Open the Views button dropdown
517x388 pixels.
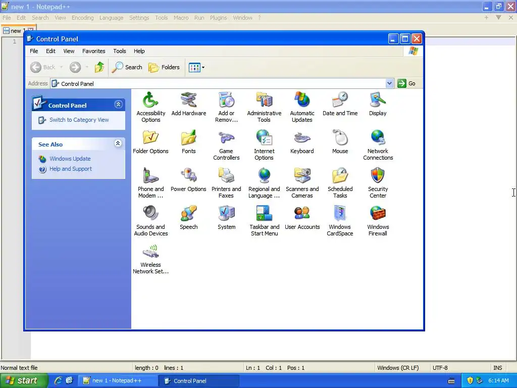[x=203, y=67]
